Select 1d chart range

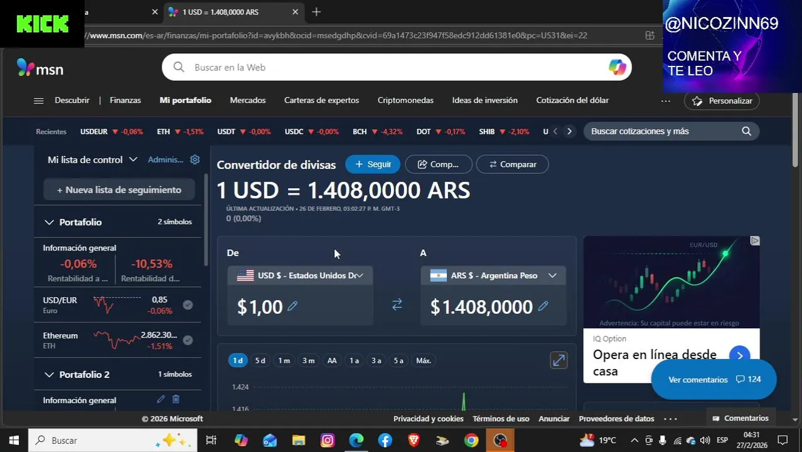tap(237, 360)
